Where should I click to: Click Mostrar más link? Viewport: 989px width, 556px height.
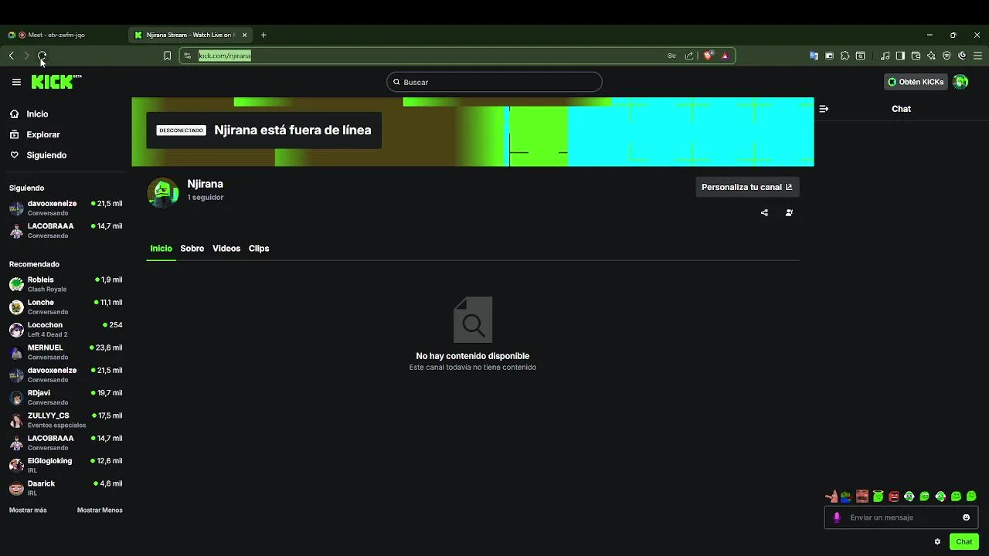point(28,510)
